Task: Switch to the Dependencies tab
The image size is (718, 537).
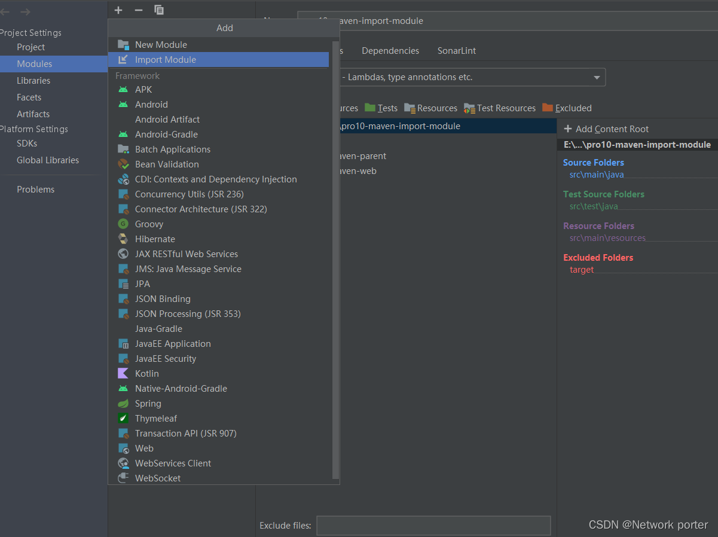Action: [390, 51]
